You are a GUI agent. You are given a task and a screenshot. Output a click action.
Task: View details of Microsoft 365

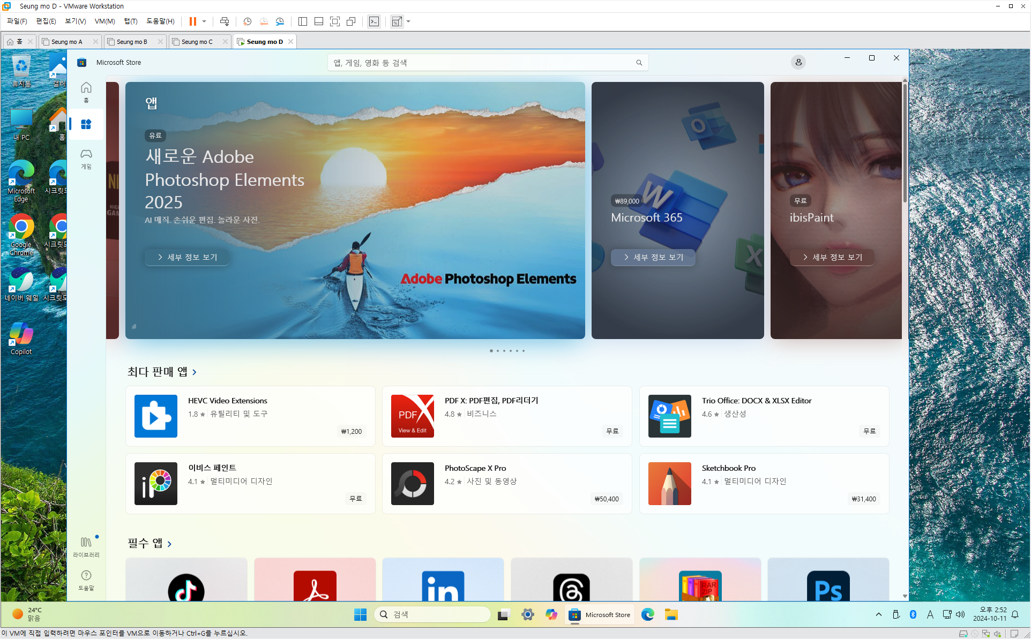(x=653, y=258)
